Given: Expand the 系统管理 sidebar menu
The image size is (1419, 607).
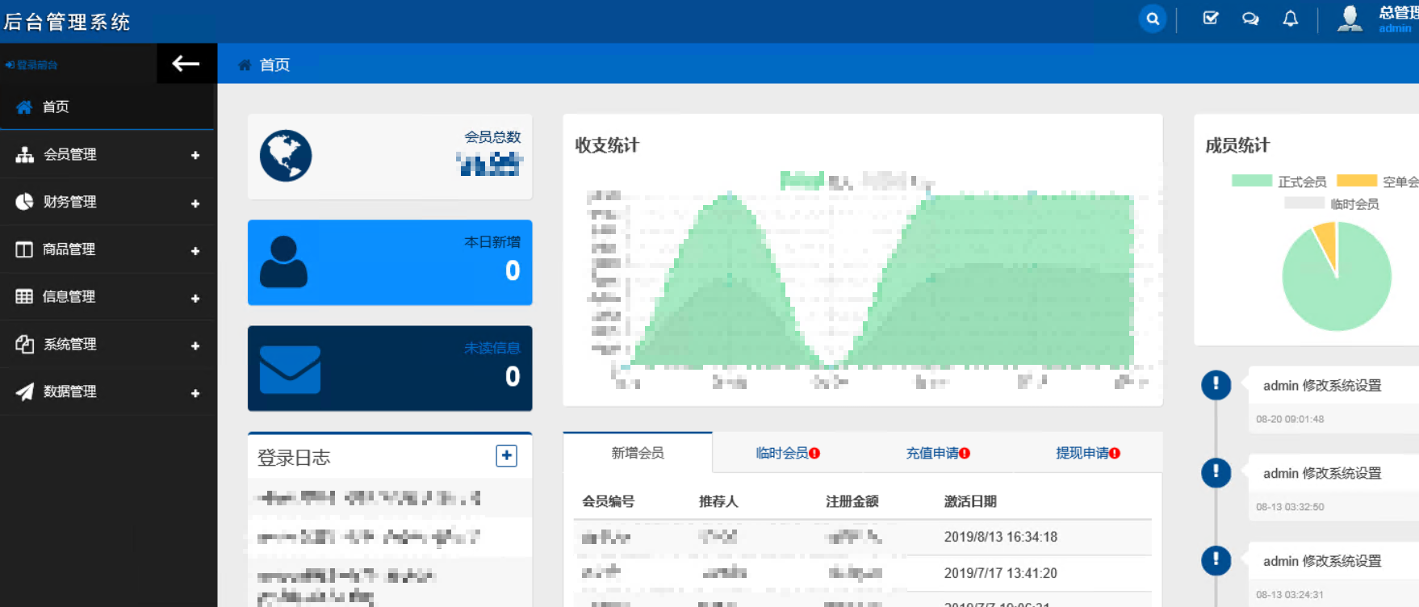Looking at the screenshot, I should click(107, 345).
